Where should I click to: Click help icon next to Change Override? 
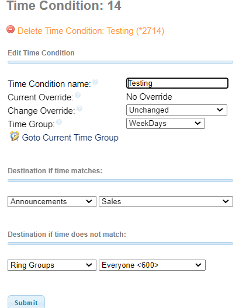79,108
